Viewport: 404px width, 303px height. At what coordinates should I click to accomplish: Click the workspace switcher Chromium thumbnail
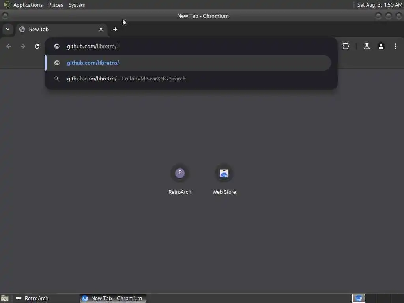[x=359, y=298]
